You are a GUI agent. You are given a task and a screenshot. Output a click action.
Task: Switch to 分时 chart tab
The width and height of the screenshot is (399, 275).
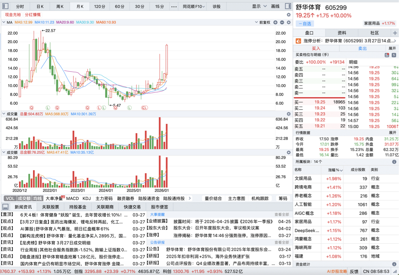coord(20,6)
